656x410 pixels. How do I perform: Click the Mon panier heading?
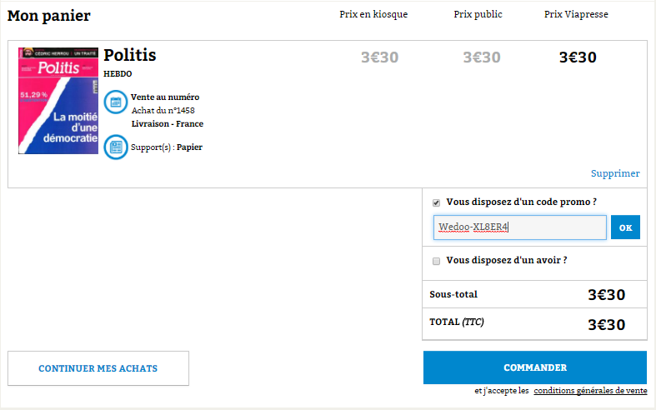click(49, 16)
